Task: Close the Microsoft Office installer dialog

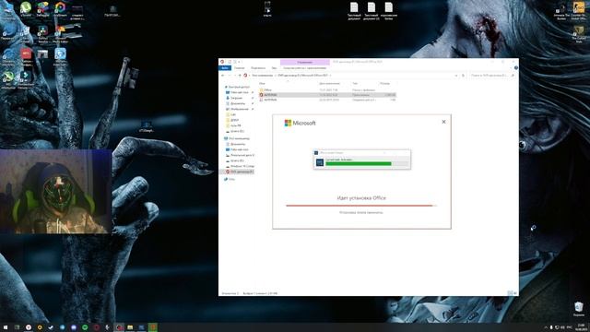Action: point(443,122)
